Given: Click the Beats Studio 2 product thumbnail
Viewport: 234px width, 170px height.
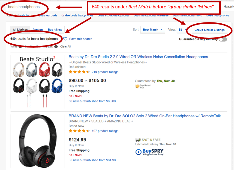Looking at the screenshot, I should [38, 82].
